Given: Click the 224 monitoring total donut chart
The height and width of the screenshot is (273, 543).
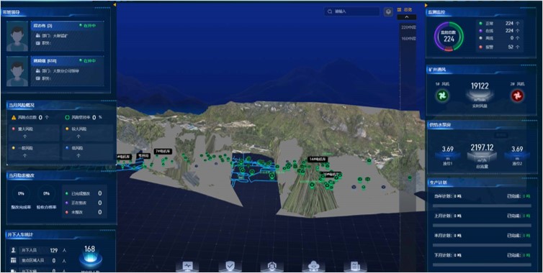Looking at the screenshot, I should point(449,37).
